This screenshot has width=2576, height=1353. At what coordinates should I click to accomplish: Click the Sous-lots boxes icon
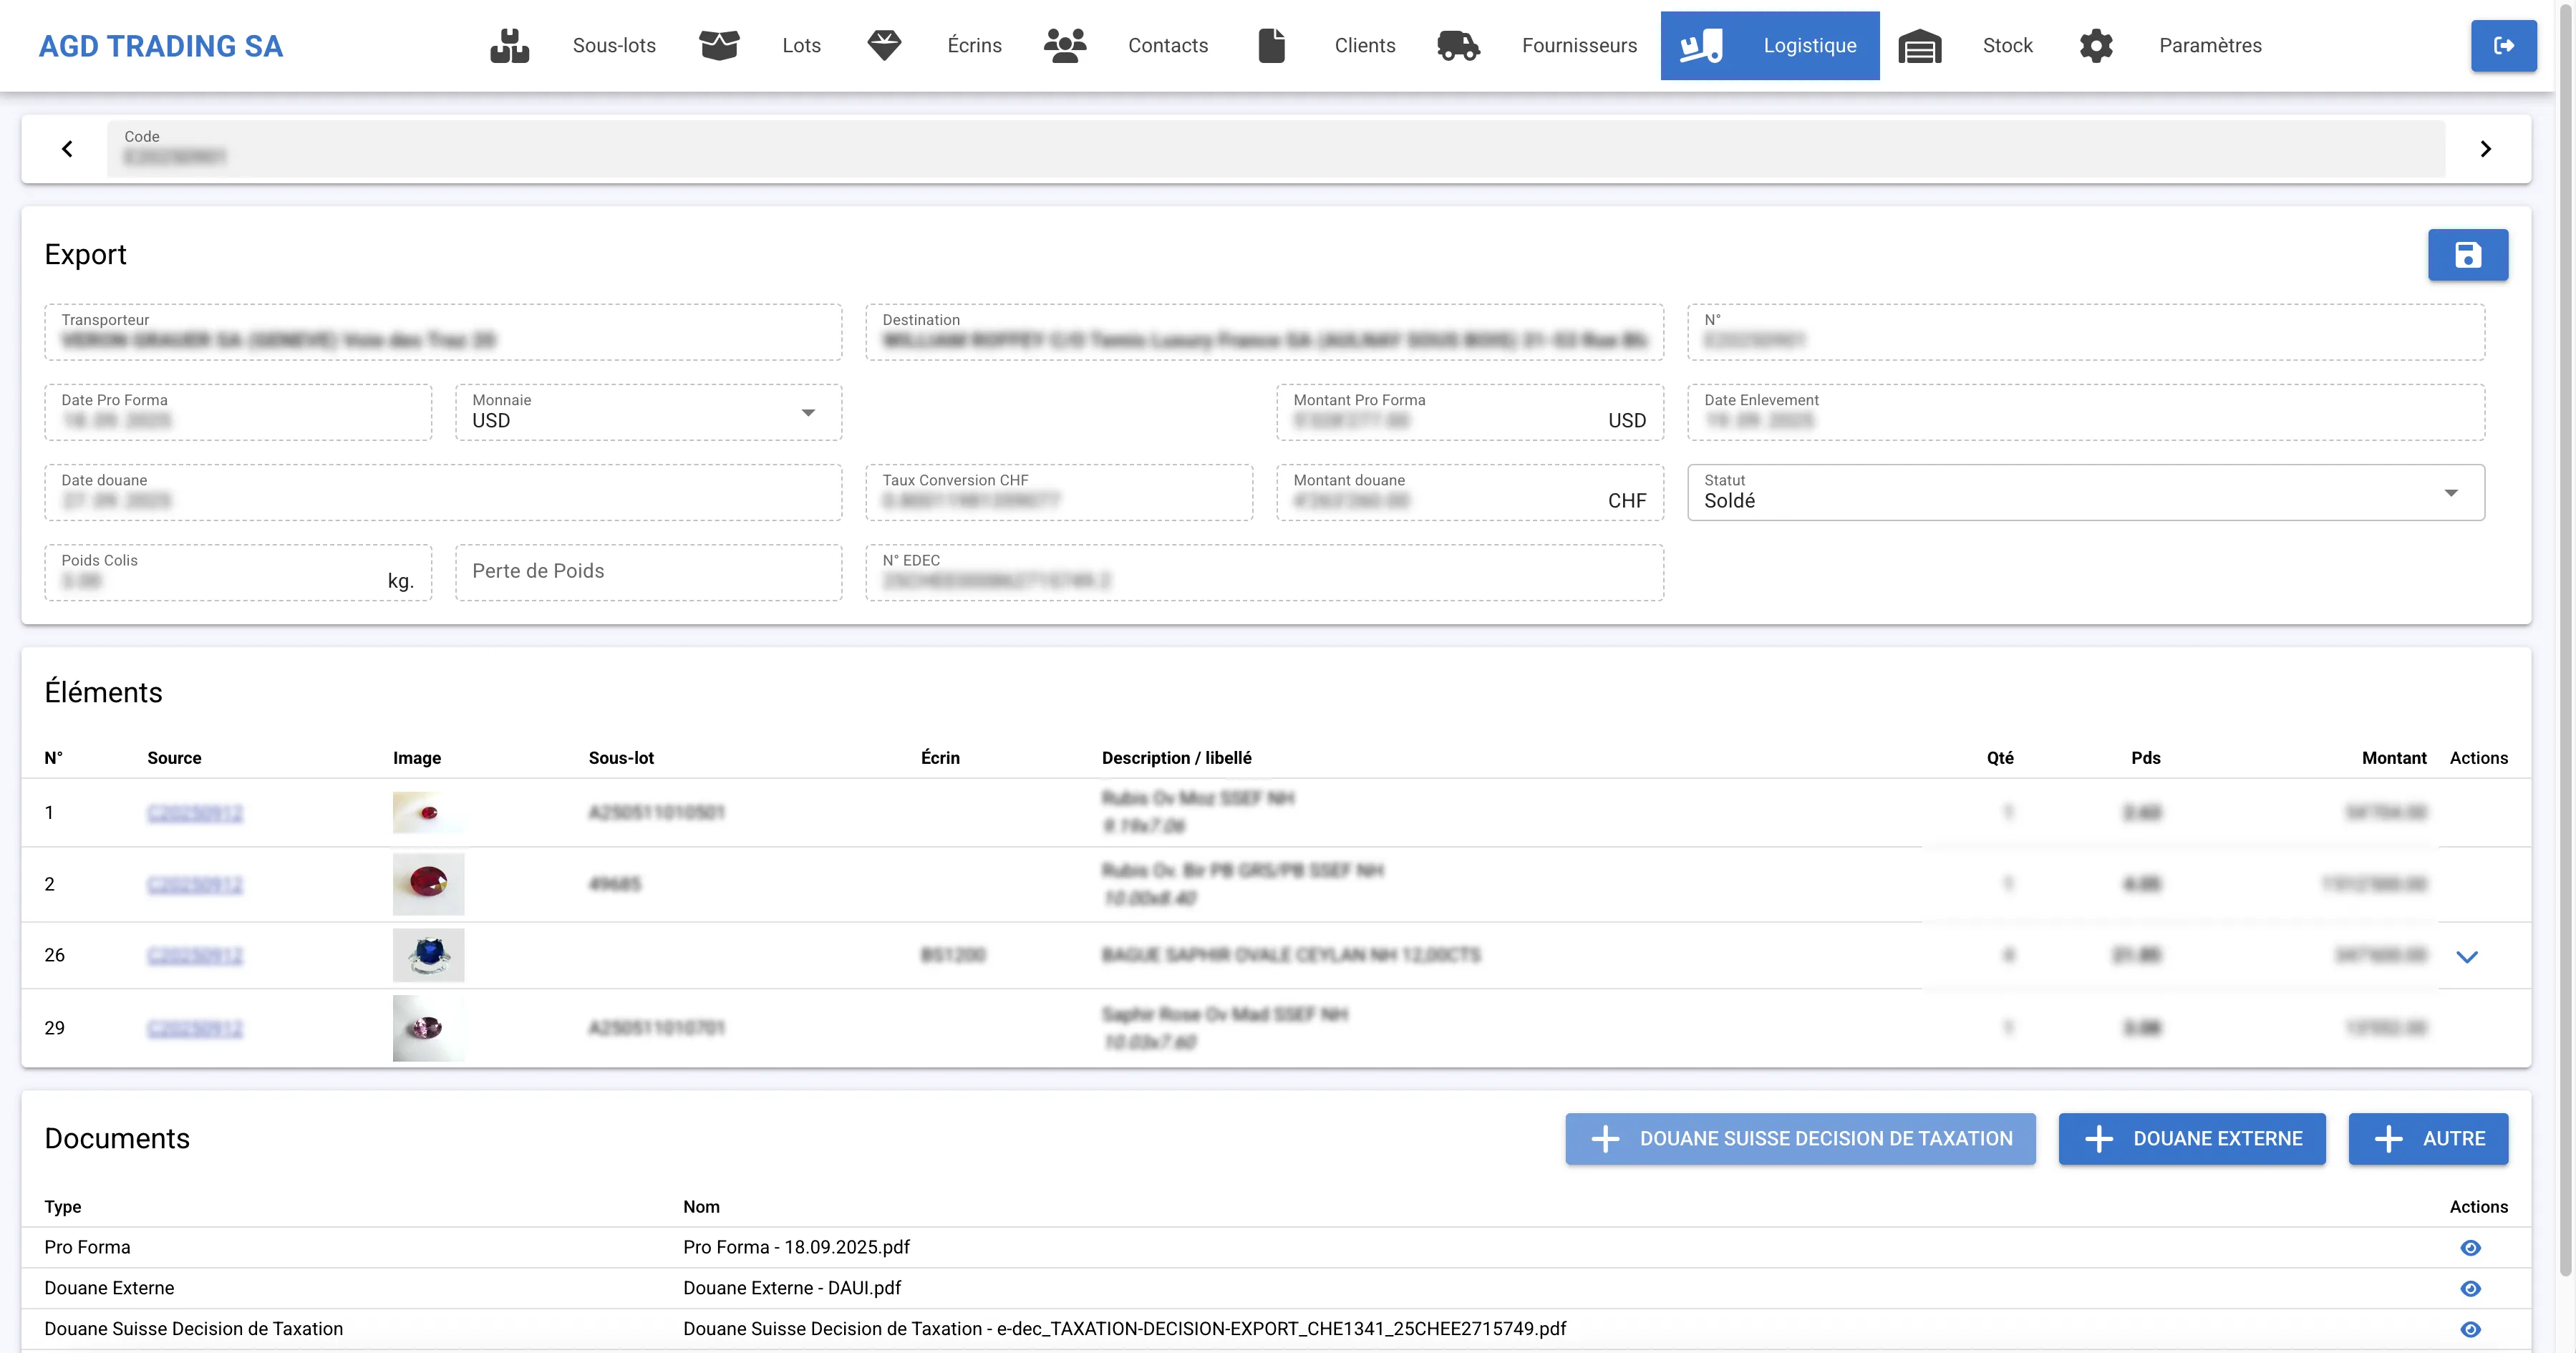pyautogui.click(x=509, y=46)
